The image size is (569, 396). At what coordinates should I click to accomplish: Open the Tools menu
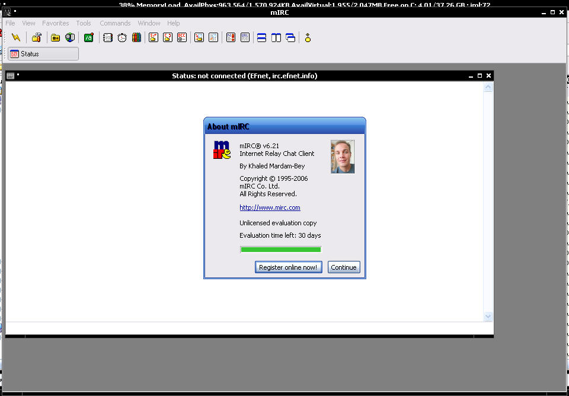pyautogui.click(x=84, y=23)
